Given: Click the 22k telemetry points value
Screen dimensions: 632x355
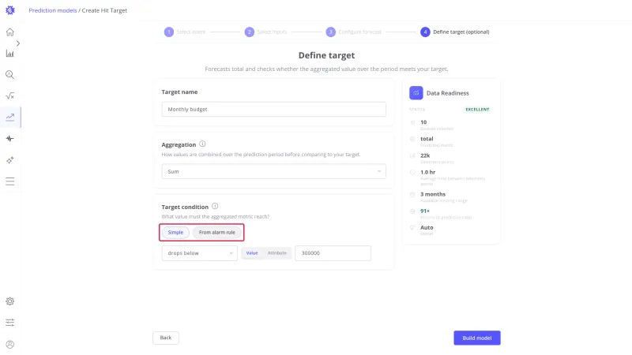Looking at the screenshot, I should tap(425, 155).
